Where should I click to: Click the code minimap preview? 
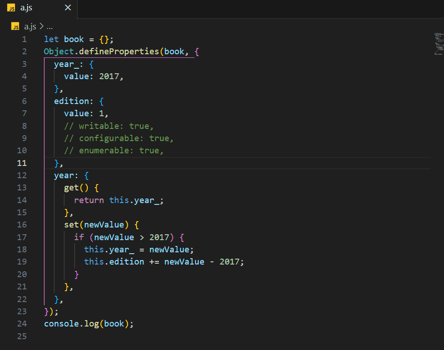click(439, 44)
